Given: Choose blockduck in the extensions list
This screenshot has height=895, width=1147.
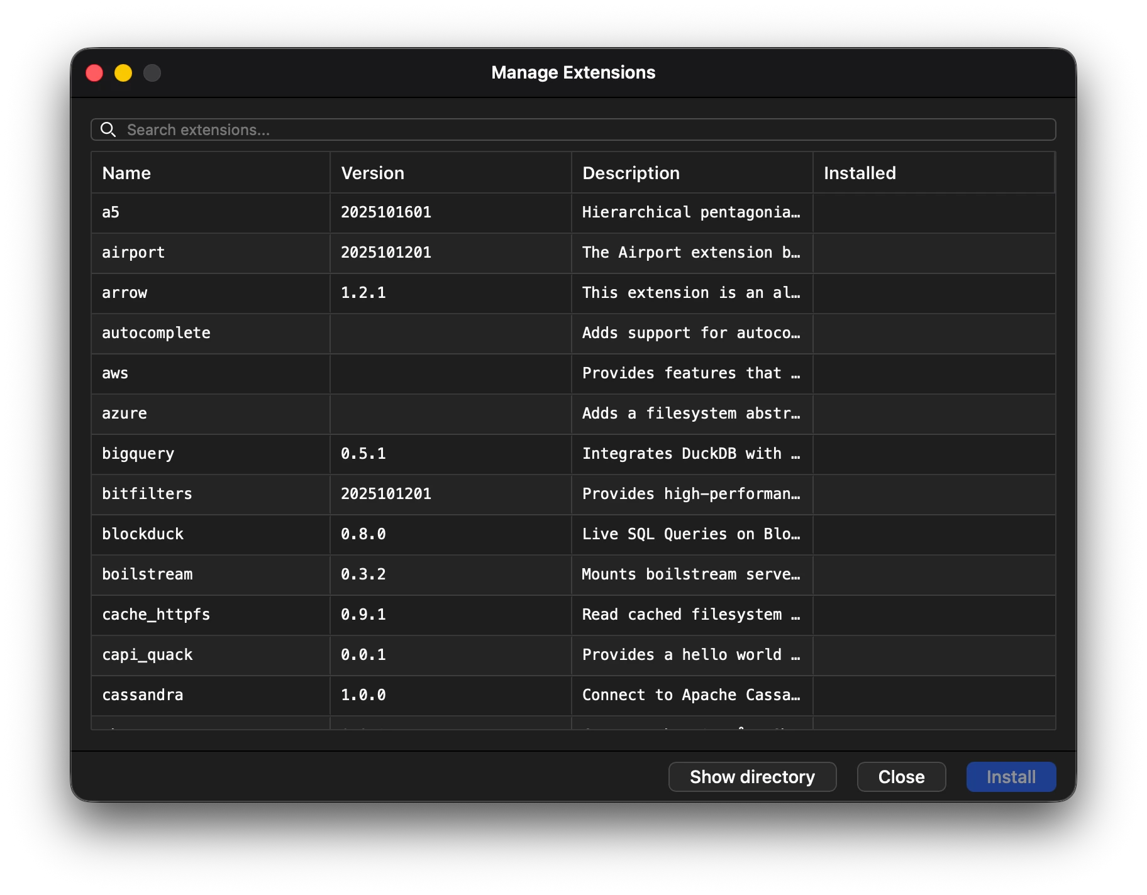Looking at the screenshot, I should pos(143,534).
